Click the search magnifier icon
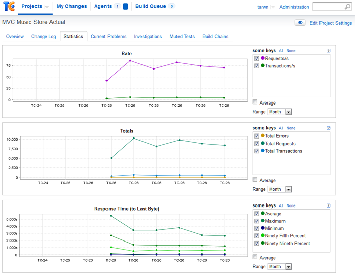This screenshot has height=275, width=355. click(347, 7)
